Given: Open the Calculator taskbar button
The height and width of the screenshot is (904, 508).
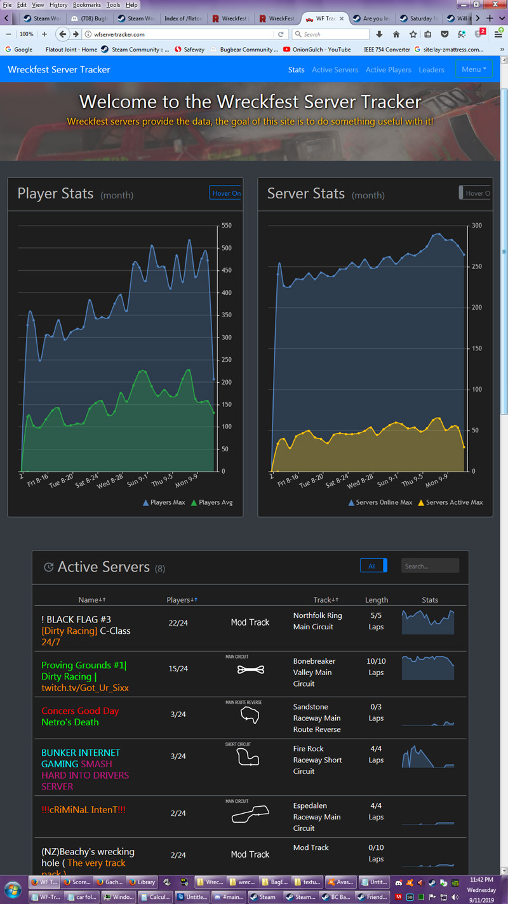Looking at the screenshot, I should click(154, 898).
